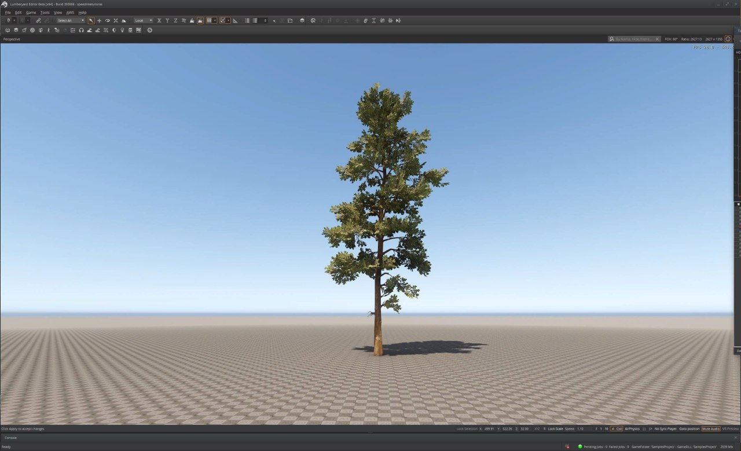Image resolution: width=741 pixels, height=451 pixels.
Task: Open the Tools menu
Action: click(45, 12)
